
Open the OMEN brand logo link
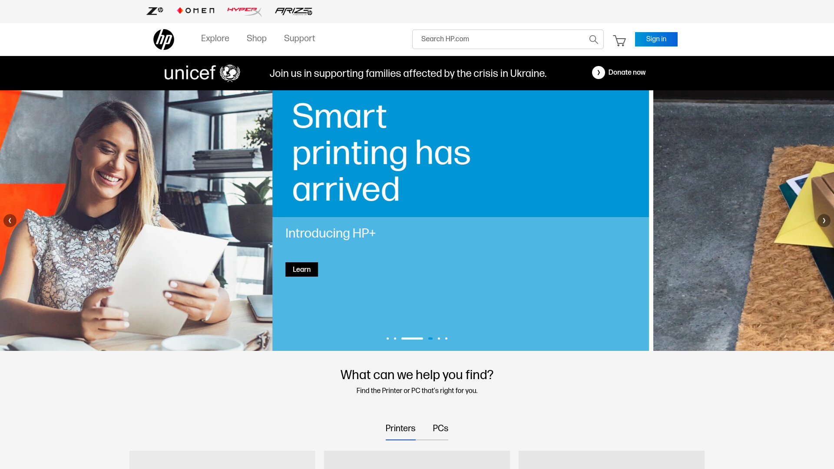pyautogui.click(x=195, y=11)
